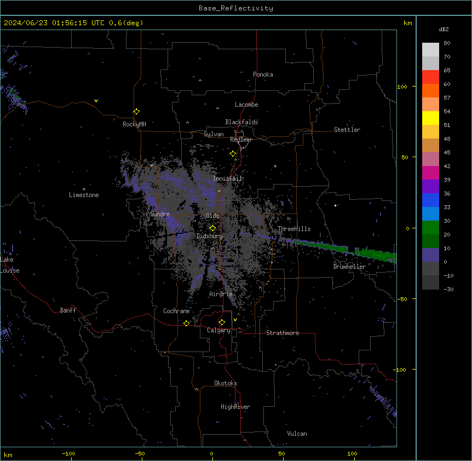472x461 pixels.
Task: Click the yellow station marker below RedDeer
Action: click(233, 154)
